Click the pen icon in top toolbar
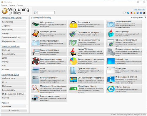The height and width of the screenshot is (116, 147). [x=125, y=13]
